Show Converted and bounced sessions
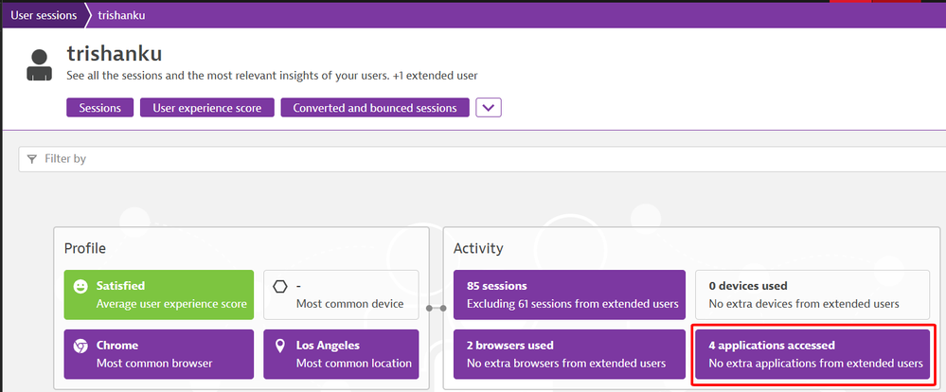946x392 pixels. pyautogui.click(x=374, y=108)
